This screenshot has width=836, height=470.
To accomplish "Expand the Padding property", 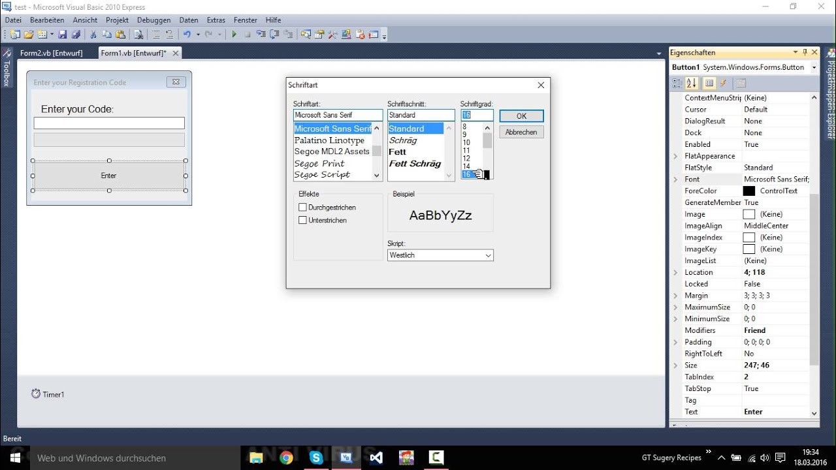I will point(676,342).
